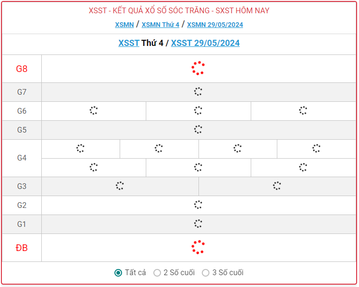Click the red loading spinner in ĐB row
This screenshot has height=287, width=359.
198,247
